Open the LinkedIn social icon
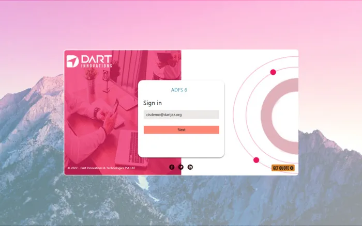 click(190, 167)
